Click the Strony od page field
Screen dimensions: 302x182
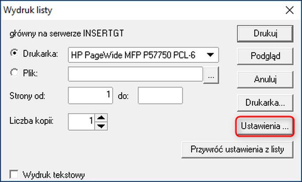(91, 95)
